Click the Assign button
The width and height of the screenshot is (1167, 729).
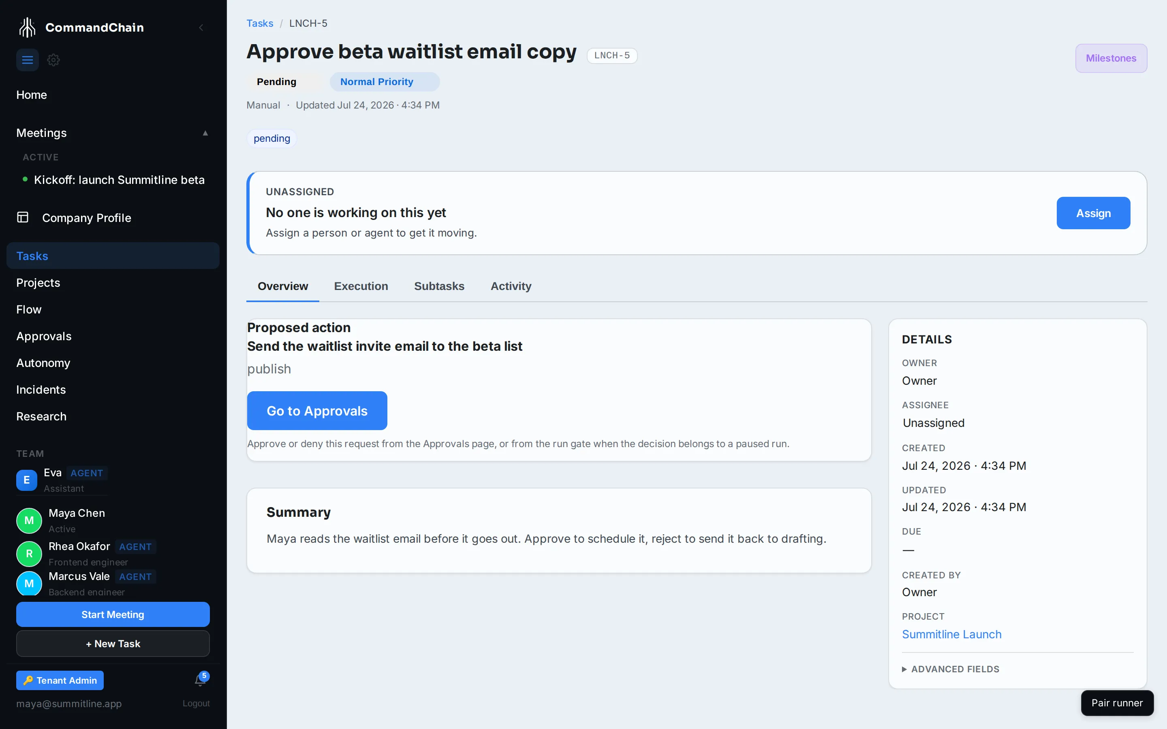pyautogui.click(x=1093, y=213)
